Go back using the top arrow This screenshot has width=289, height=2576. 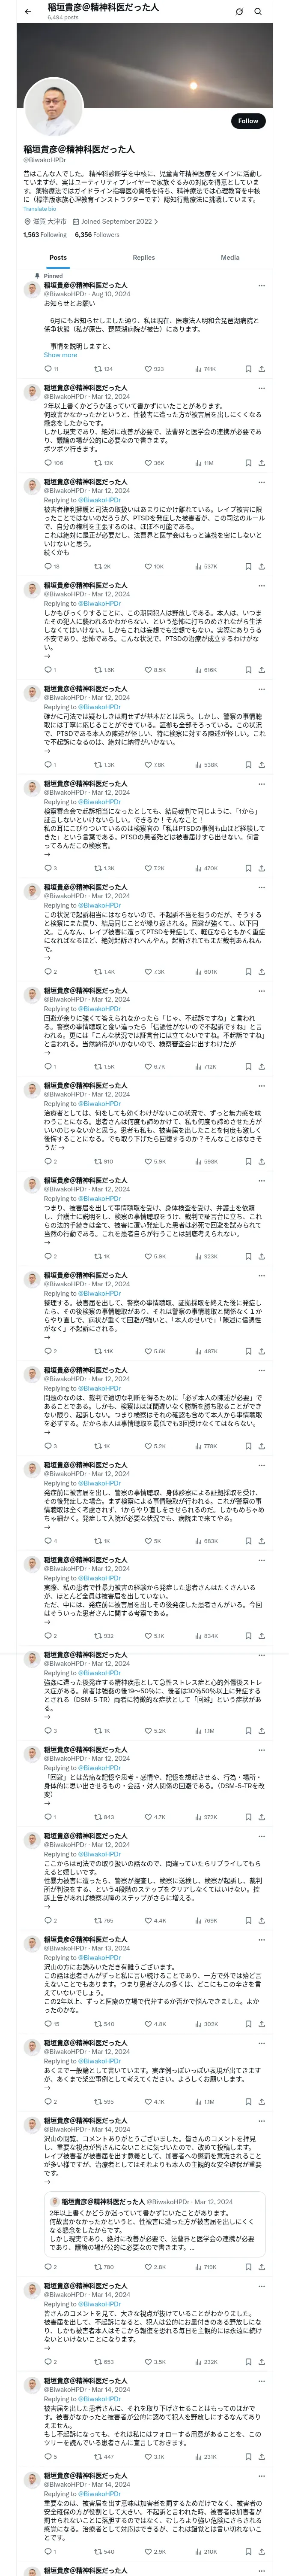pyautogui.click(x=28, y=11)
